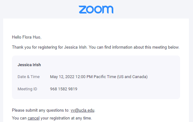The width and height of the screenshot is (193, 122).
Task: Click the May 12, 2022 date and time text
Action: point(99,77)
